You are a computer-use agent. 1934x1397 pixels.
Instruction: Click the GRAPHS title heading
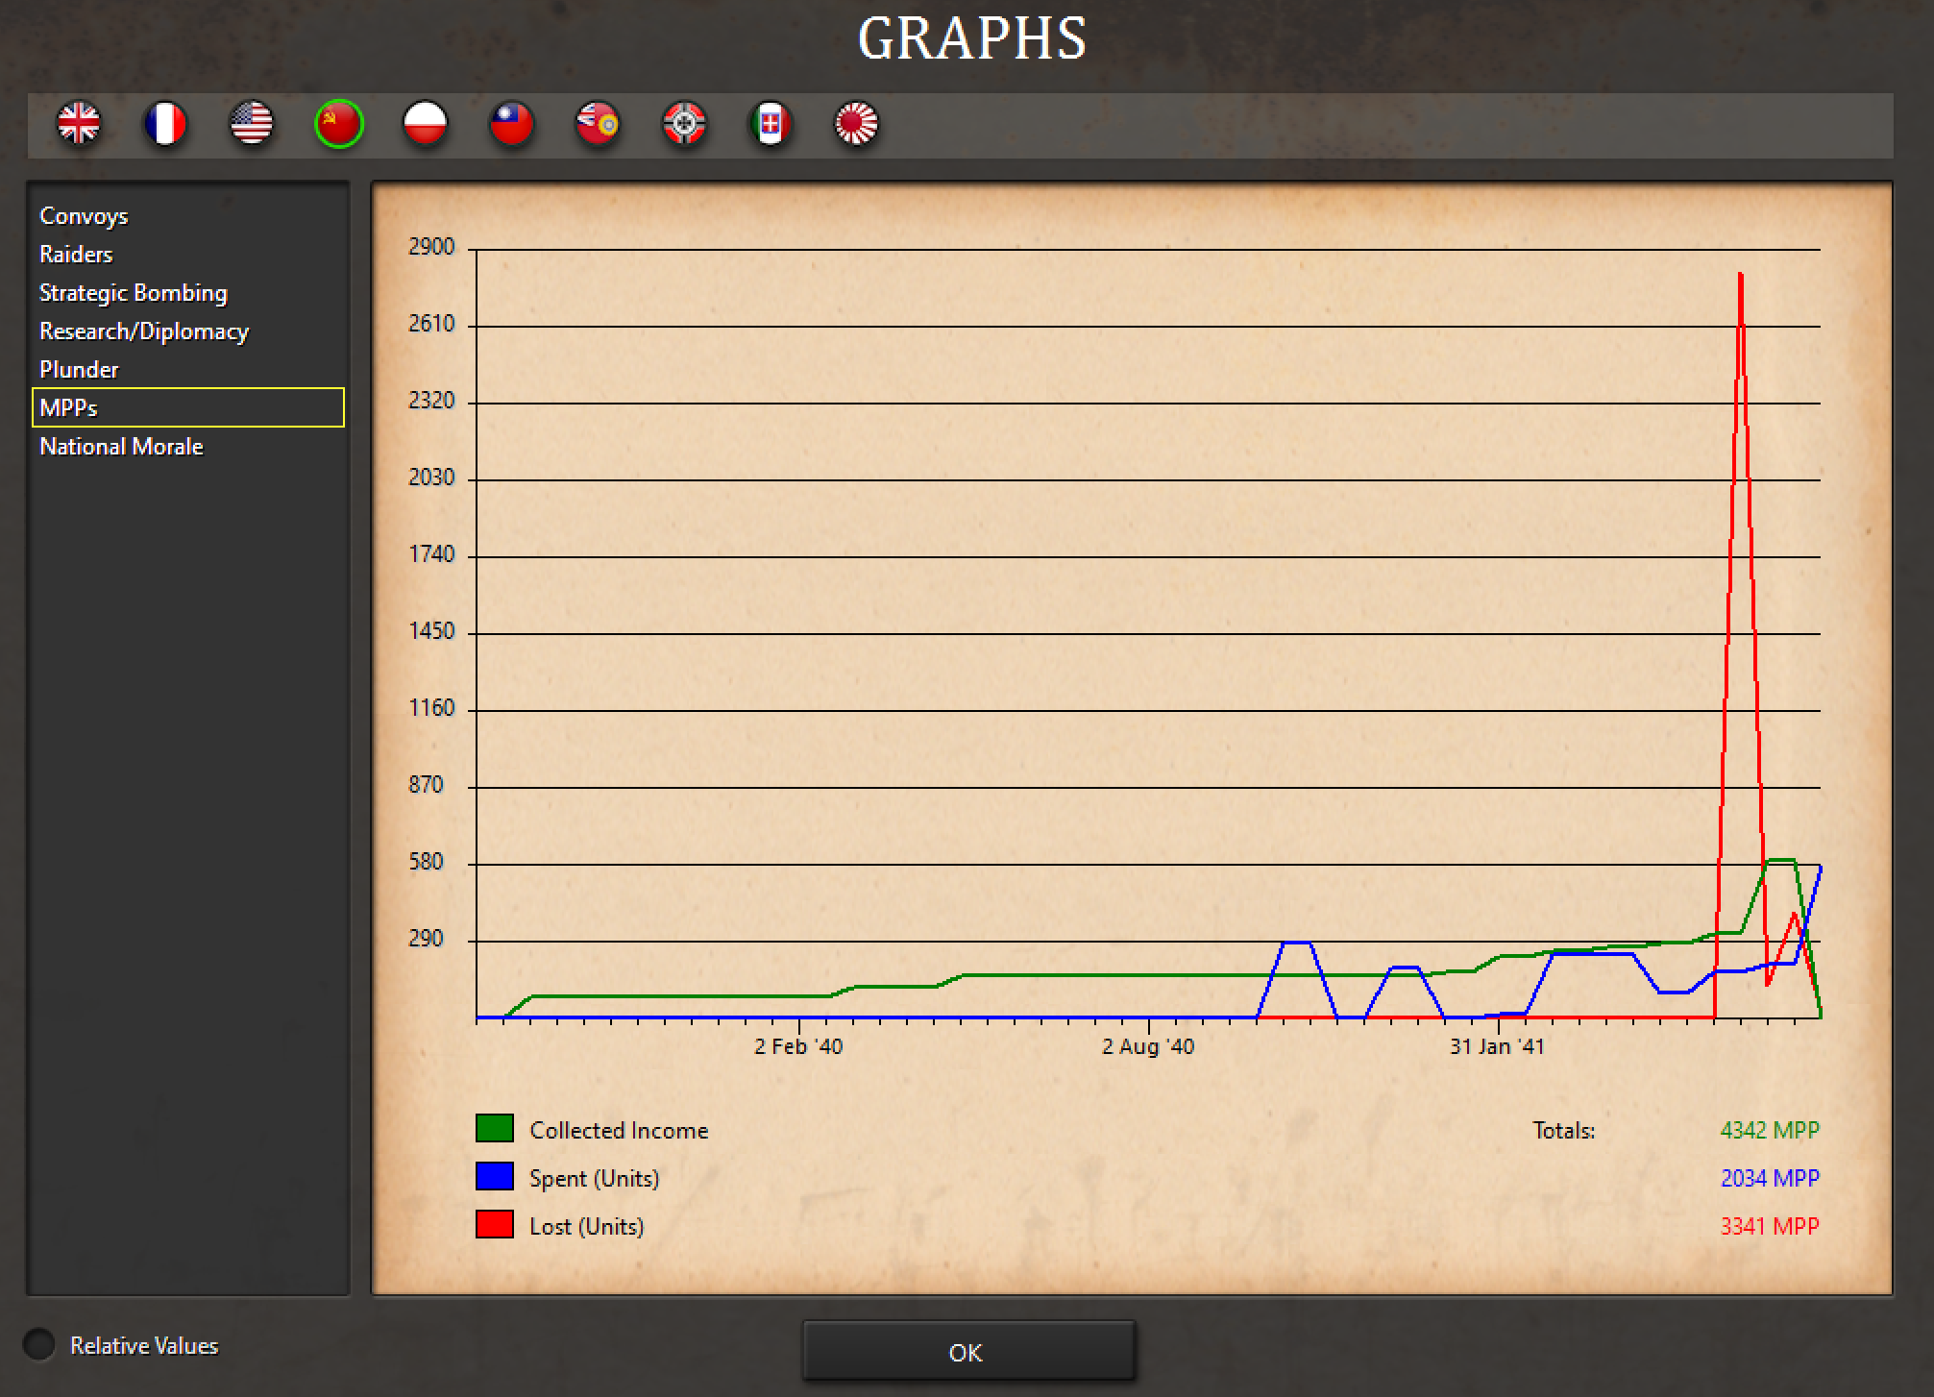971,39
